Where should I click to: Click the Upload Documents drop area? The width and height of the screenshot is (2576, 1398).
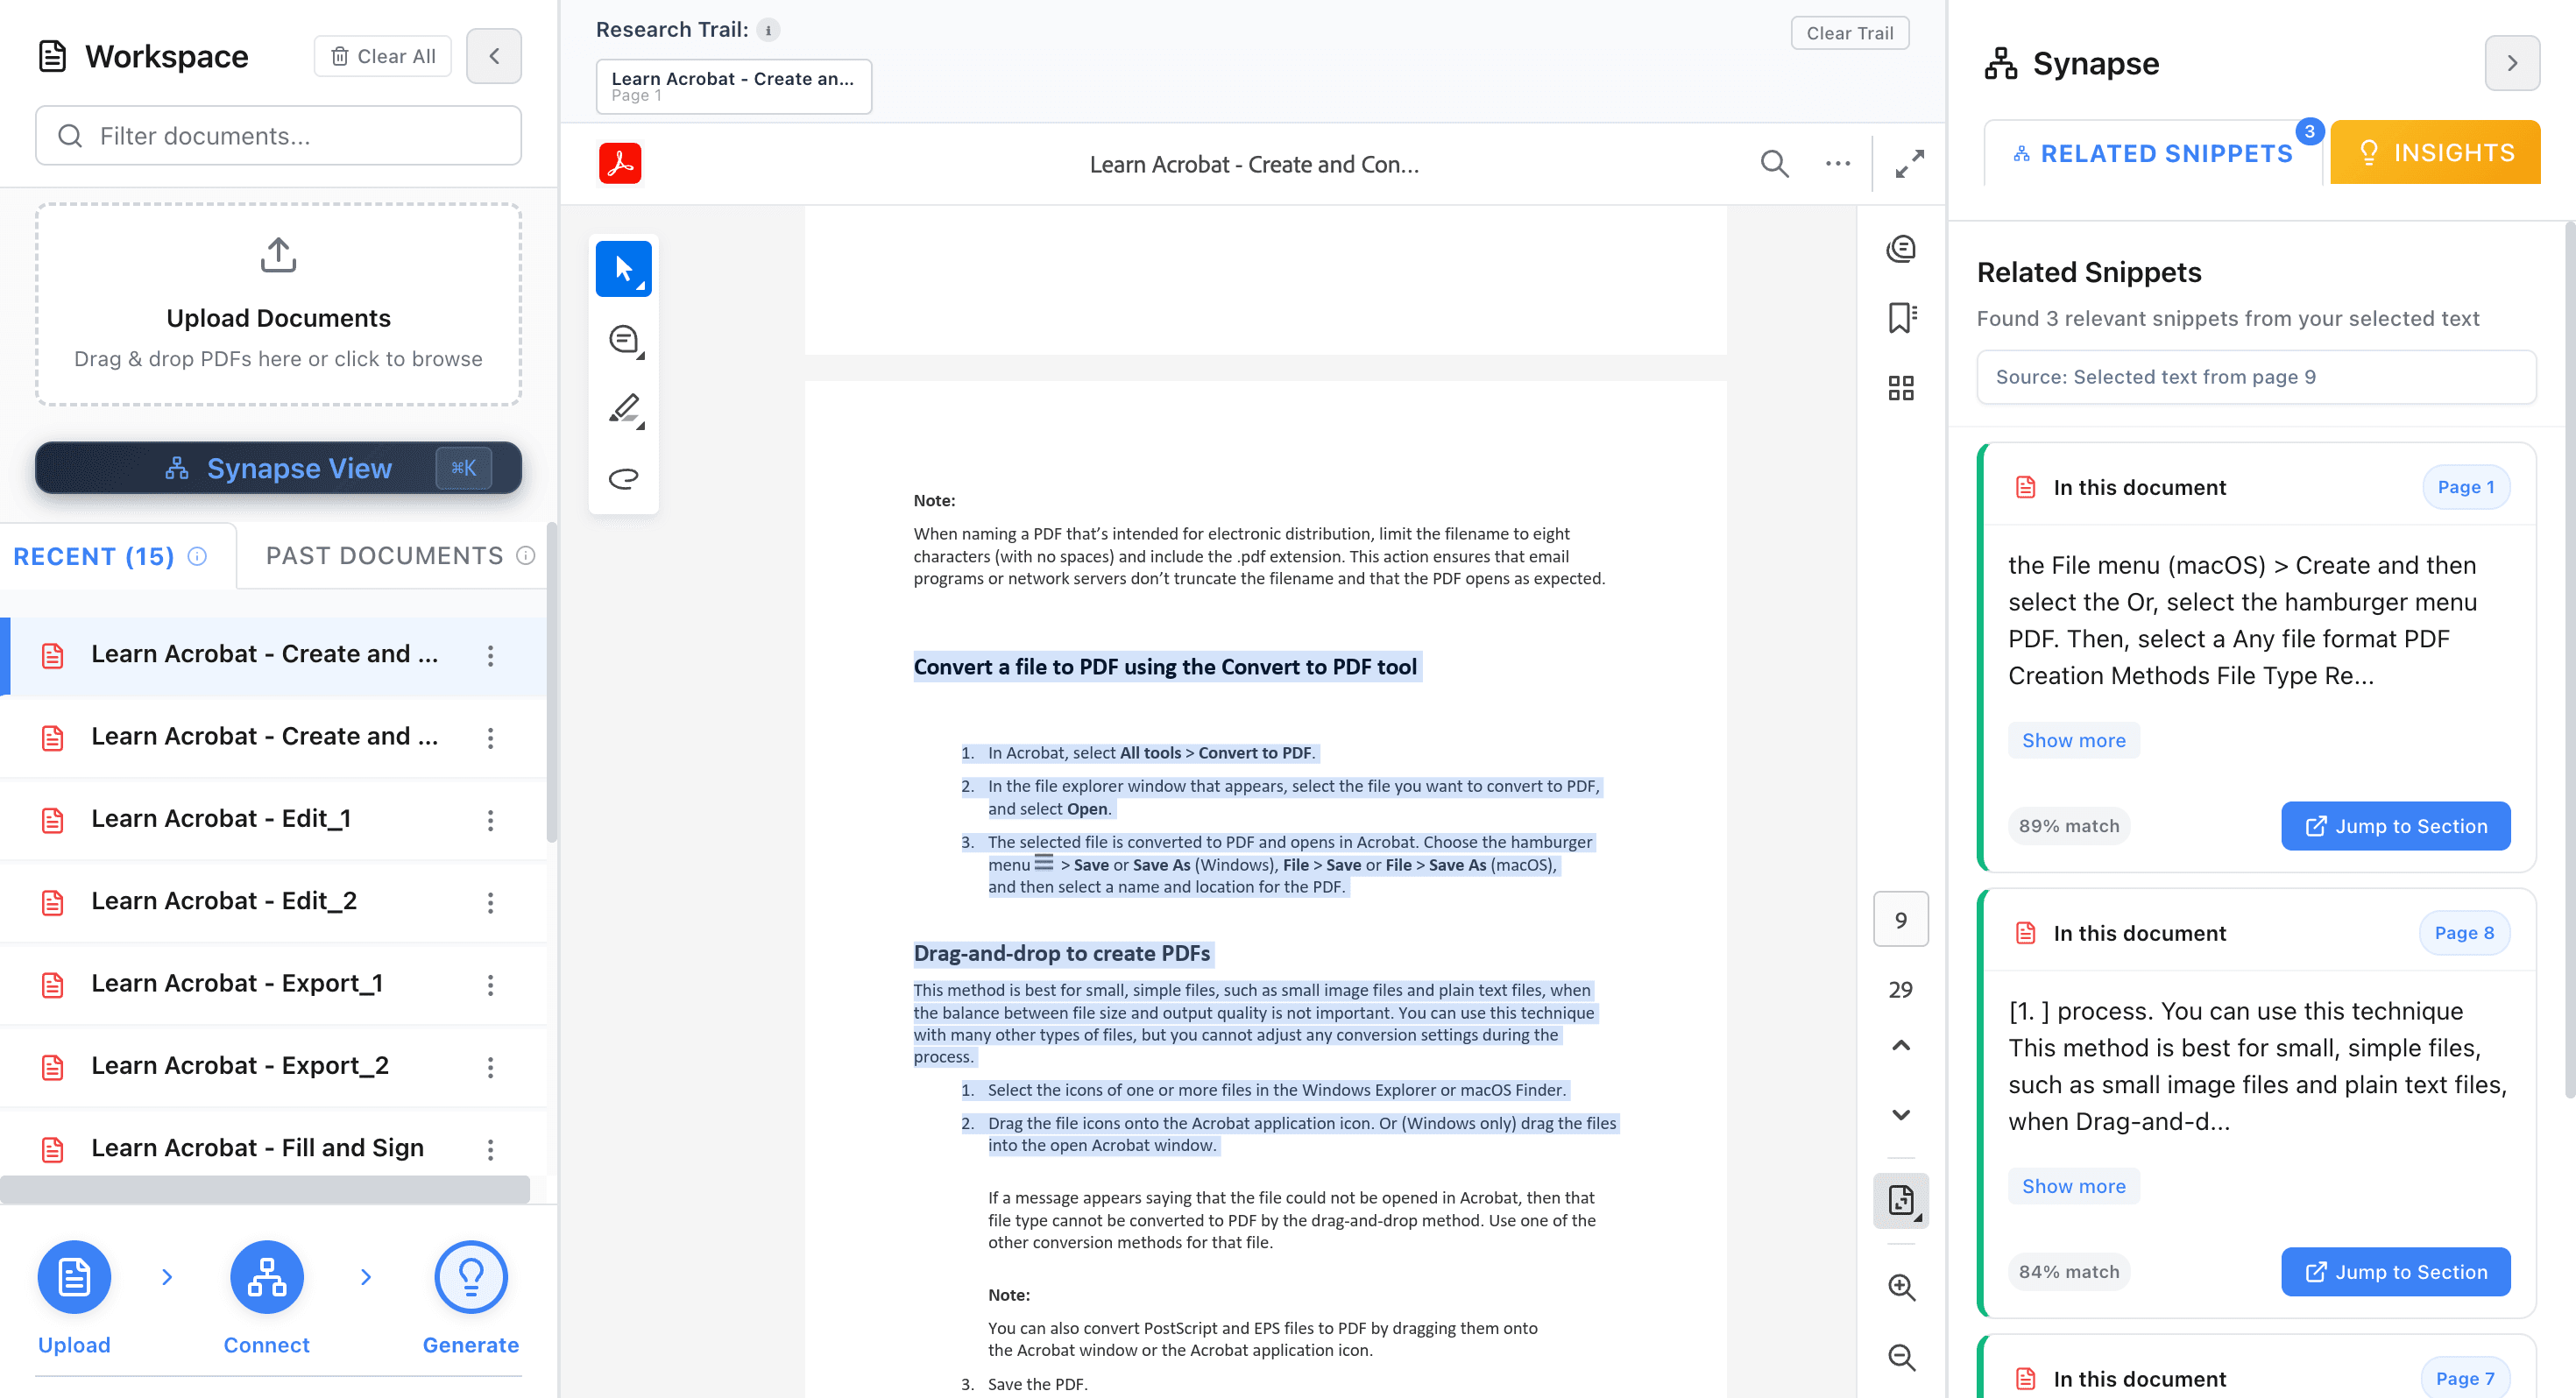[x=278, y=304]
